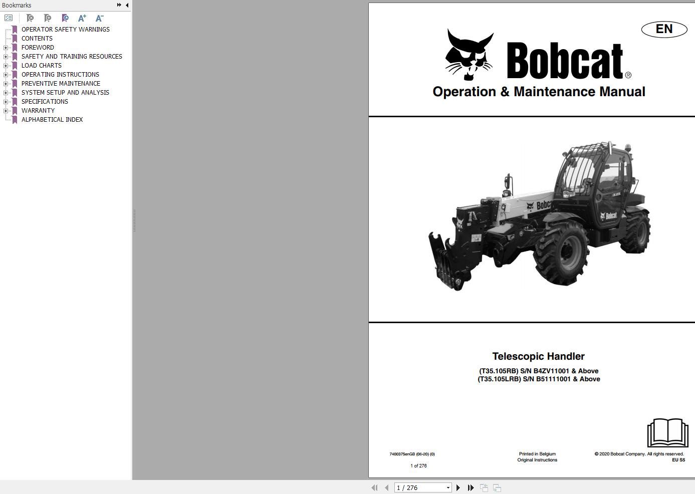This screenshot has width=695, height=494.
Task: Open OPERATOR SAFETY WARNINGS bookmark
Action: click(x=65, y=29)
